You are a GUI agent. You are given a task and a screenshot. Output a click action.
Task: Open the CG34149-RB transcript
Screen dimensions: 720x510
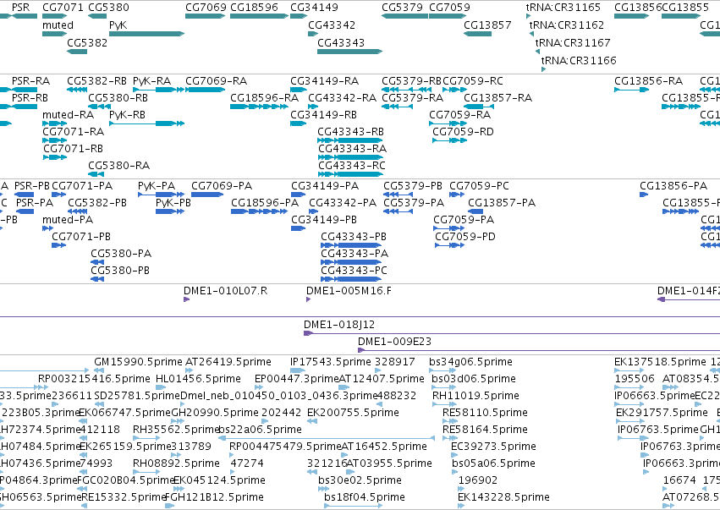(x=299, y=123)
